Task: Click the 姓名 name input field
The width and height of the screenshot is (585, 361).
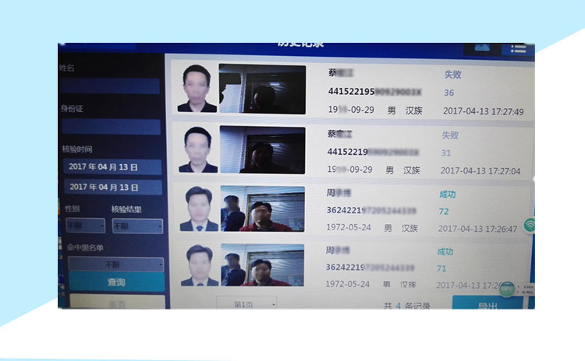Action: pos(110,86)
